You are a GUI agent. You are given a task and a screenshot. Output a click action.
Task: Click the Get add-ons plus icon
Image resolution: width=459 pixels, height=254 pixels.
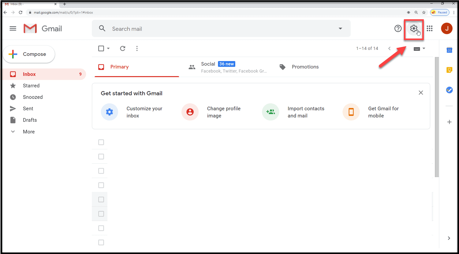click(449, 122)
